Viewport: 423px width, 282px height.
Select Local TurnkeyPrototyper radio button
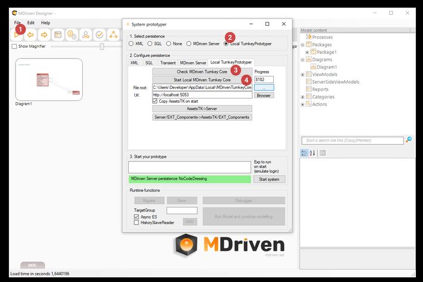226,44
